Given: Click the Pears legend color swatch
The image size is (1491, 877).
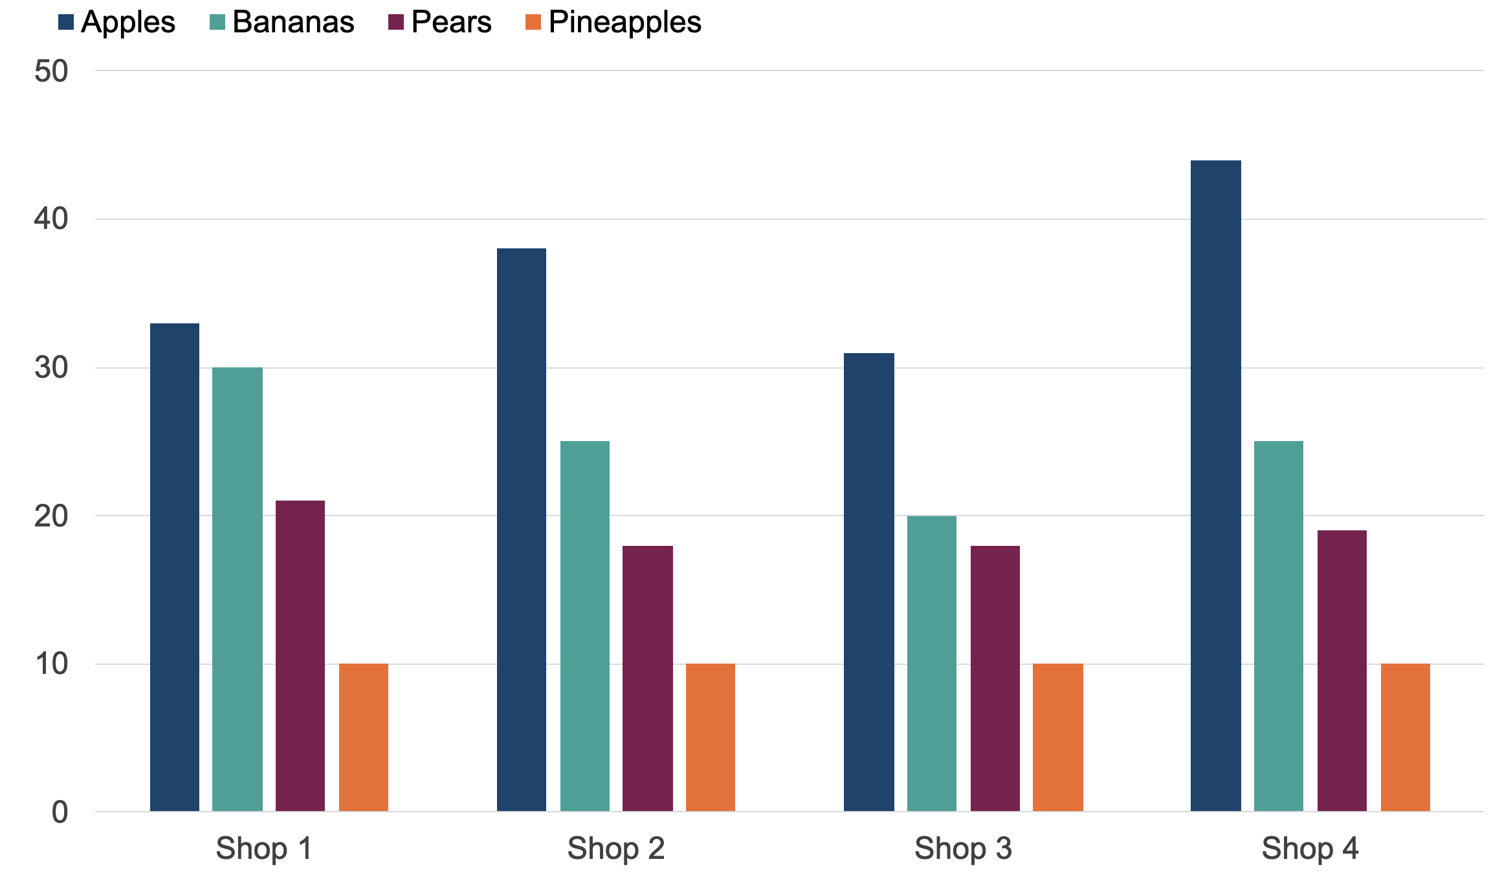Looking at the screenshot, I should 396,23.
